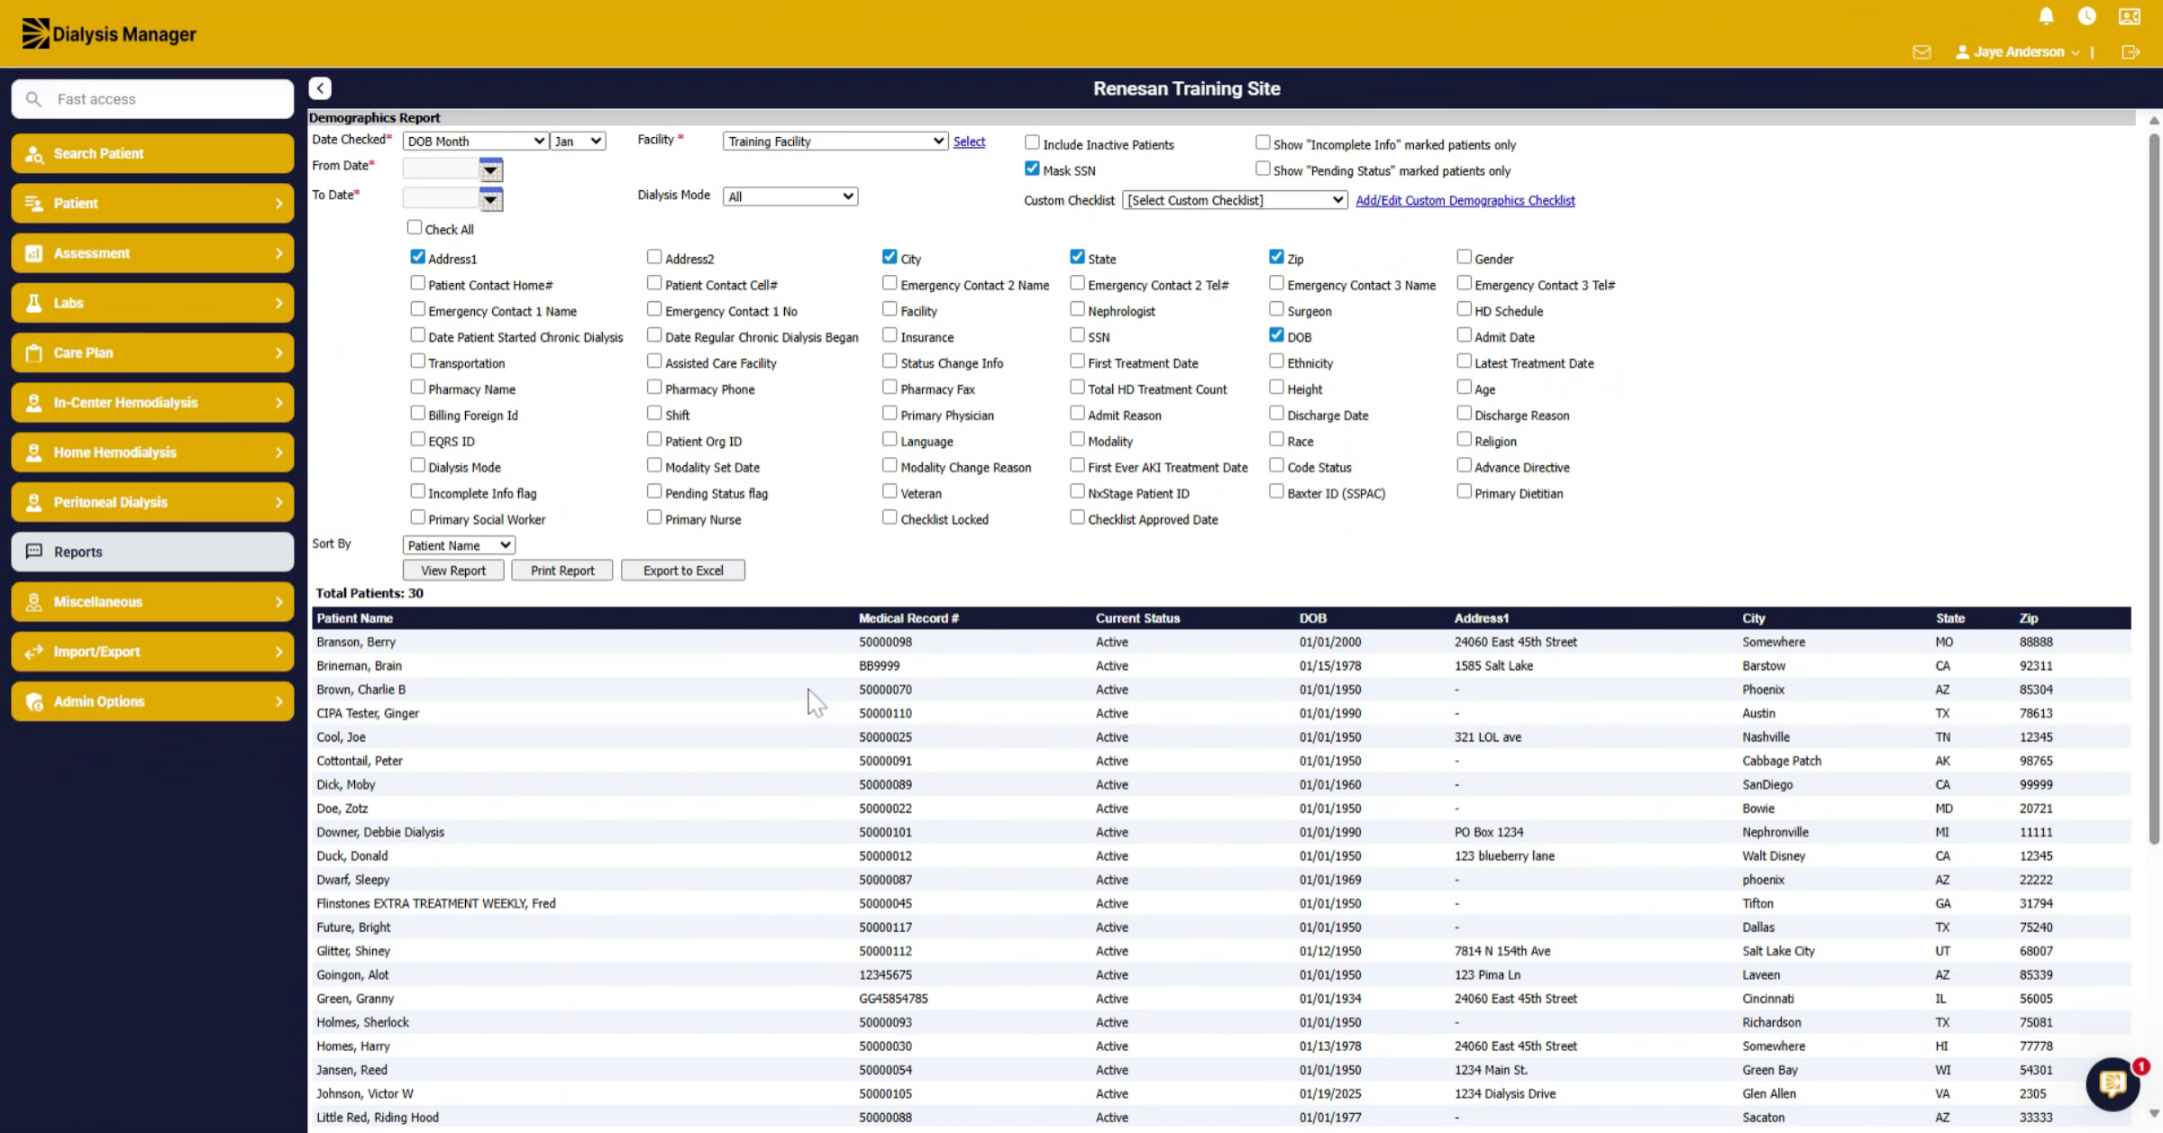Open the contact card icon
The height and width of the screenshot is (1133, 2163).
point(2130,16)
